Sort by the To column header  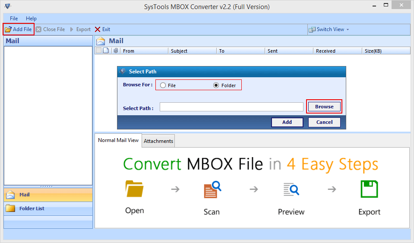tap(240, 51)
